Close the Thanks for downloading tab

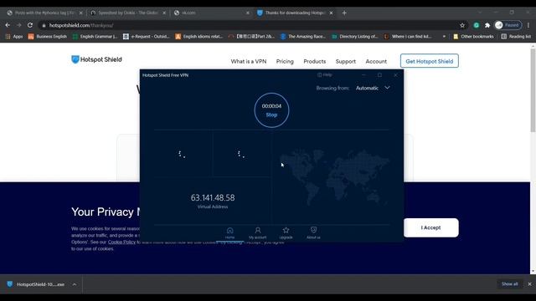(331, 13)
